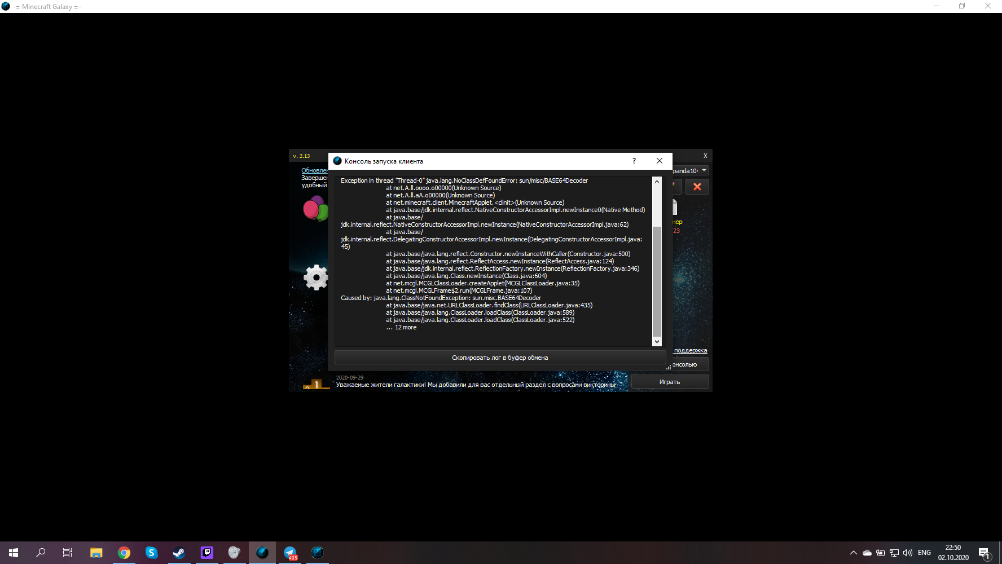
Task: Click the volume speaker tray icon
Action: tap(908, 553)
